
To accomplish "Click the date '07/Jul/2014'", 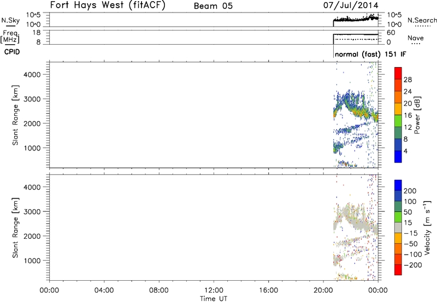I will [x=351, y=5].
